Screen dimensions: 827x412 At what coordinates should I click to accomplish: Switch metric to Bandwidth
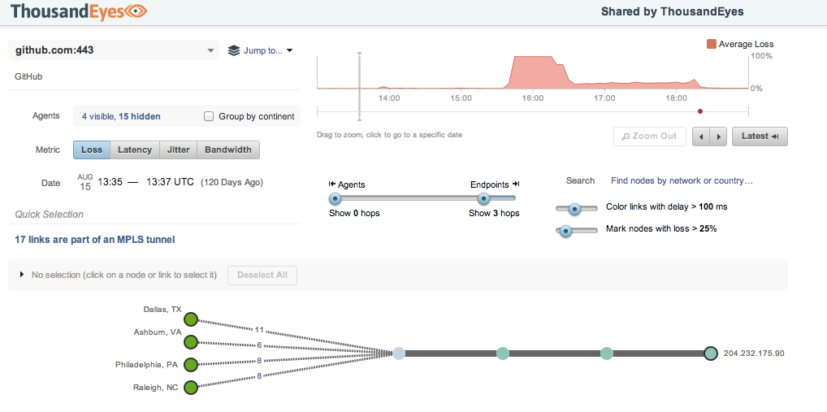point(227,150)
